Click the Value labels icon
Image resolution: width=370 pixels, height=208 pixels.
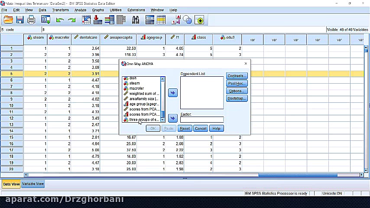[176, 20]
